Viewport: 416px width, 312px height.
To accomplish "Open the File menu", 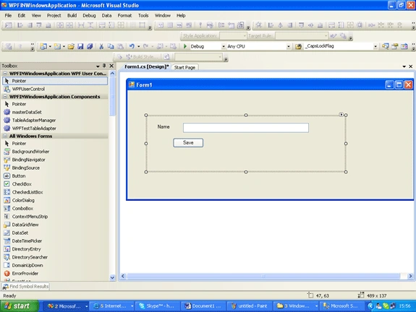I will coord(8,16).
